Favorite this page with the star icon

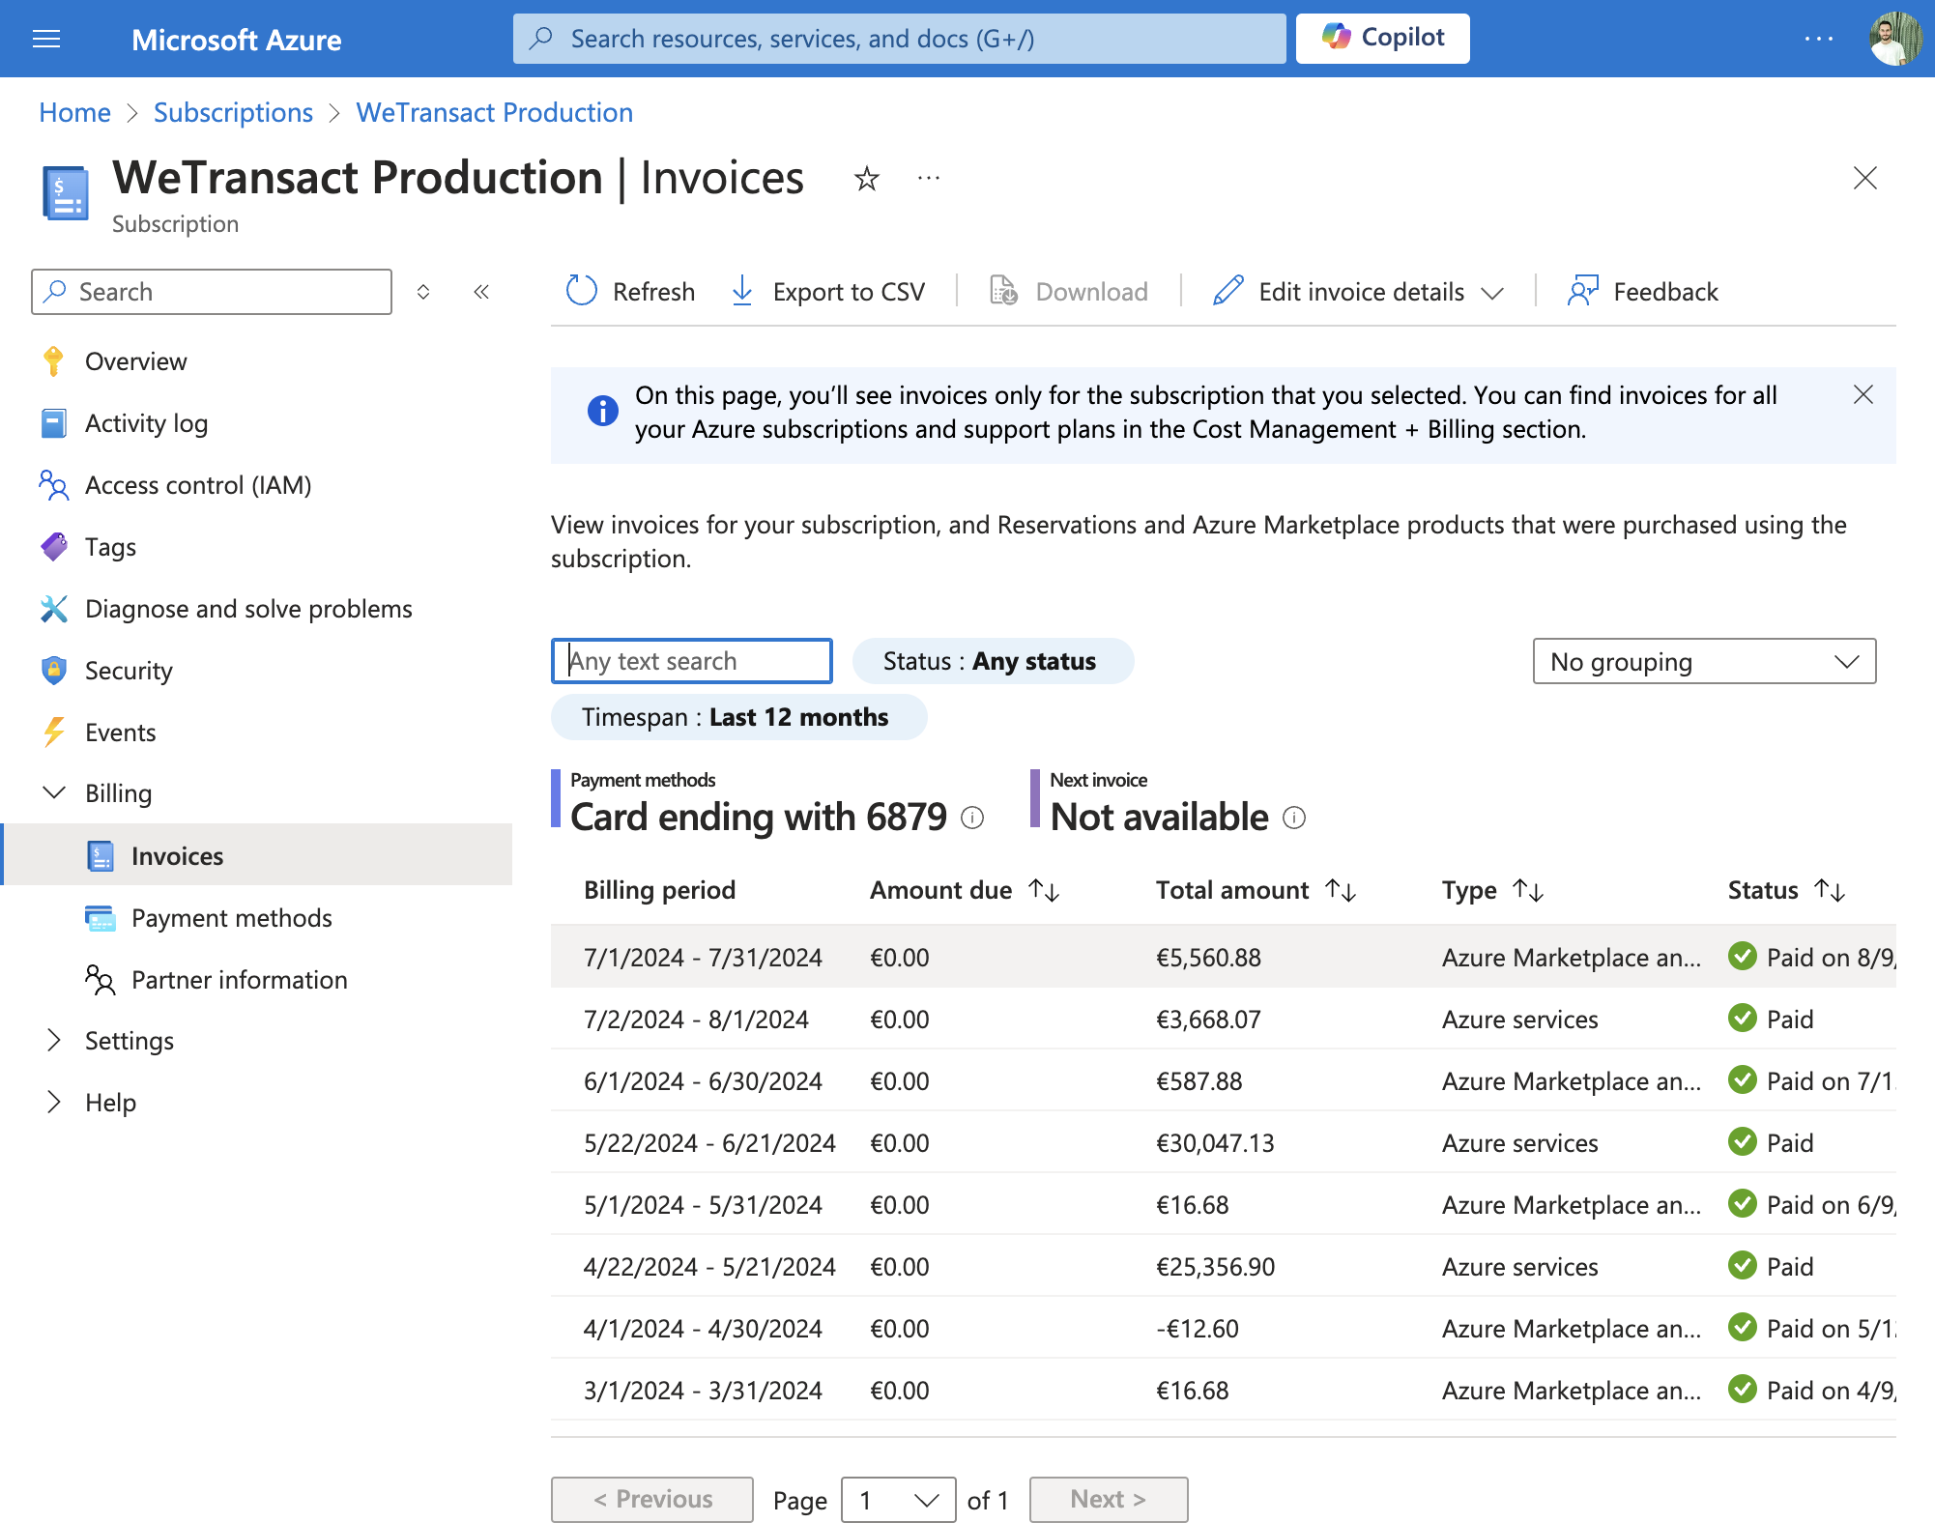(867, 179)
